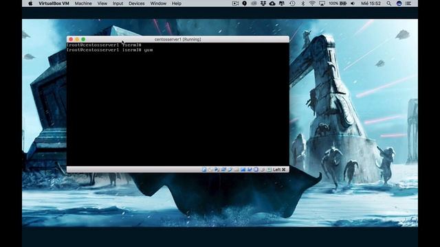Click the optical disk indicator in VM status bar
The height and width of the screenshot is (247, 440).
pyautogui.click(x=211, y=169)
